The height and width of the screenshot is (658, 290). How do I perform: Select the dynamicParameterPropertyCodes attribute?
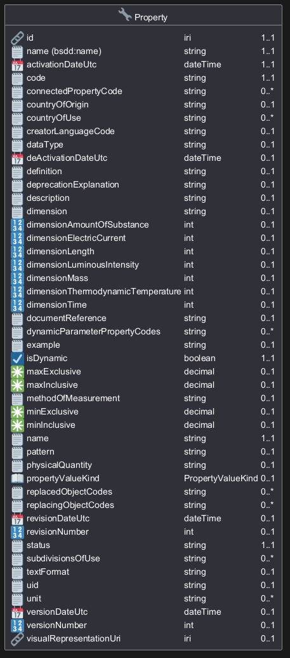(93, 331)
